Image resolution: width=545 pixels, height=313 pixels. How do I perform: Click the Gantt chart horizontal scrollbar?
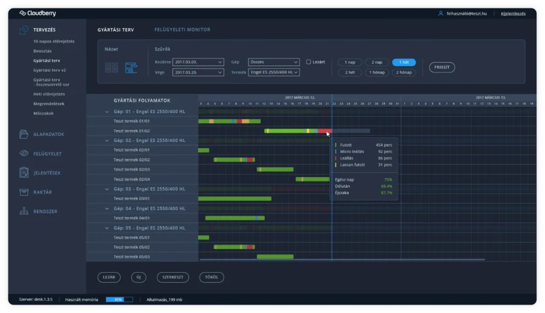[x=342, y=259]
